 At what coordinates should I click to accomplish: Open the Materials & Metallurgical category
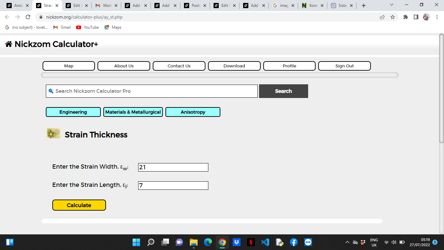[133, 112]
